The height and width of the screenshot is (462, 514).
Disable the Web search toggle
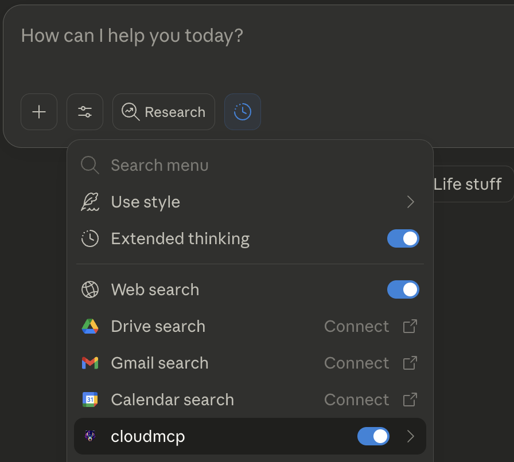point(403,289)
